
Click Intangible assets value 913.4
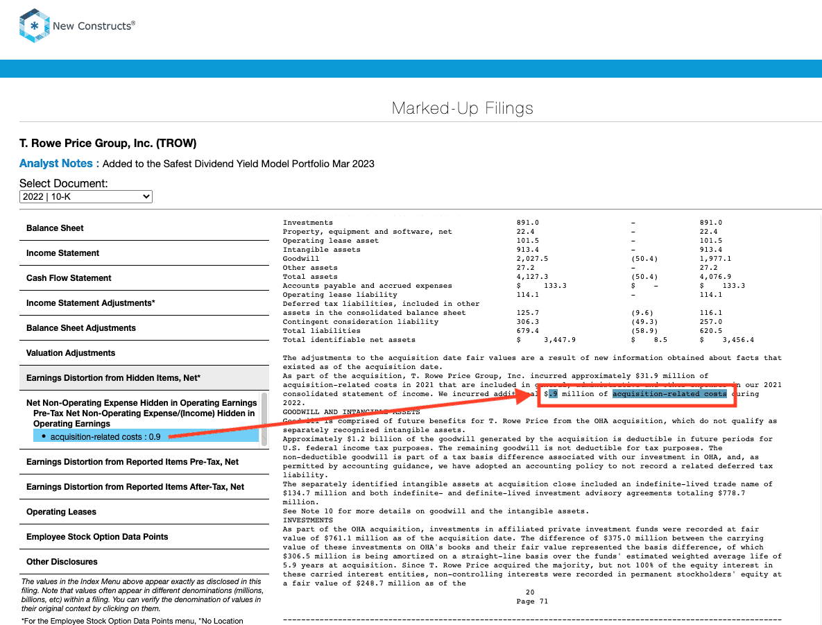coord(527,250)
